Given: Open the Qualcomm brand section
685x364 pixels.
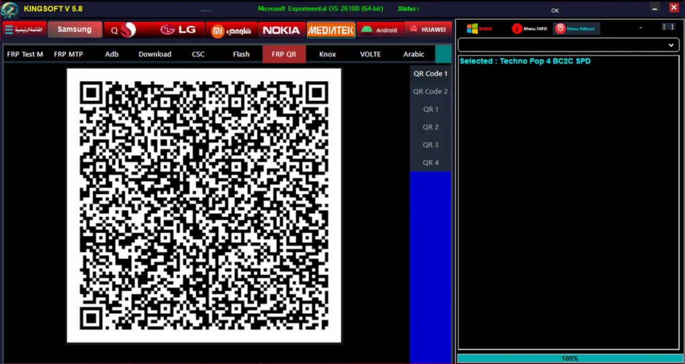Looking at the screenshot, I should click(x=128, y=30).
